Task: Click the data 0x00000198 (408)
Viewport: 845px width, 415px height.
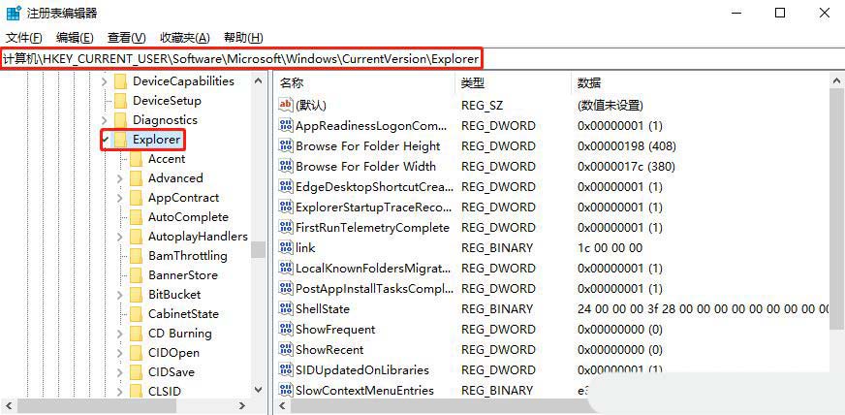Action: coord(627,146)
